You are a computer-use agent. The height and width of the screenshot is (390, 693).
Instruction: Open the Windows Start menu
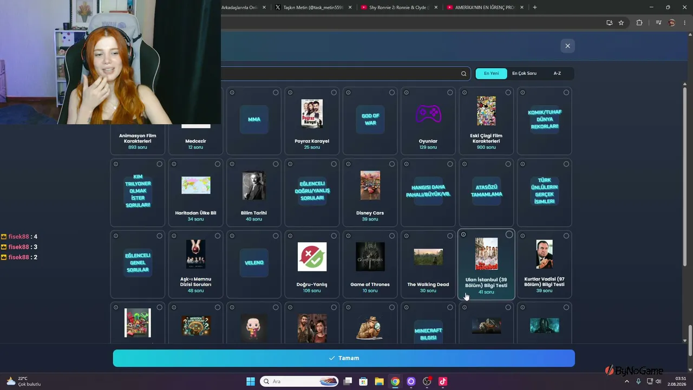click(251, 381)
